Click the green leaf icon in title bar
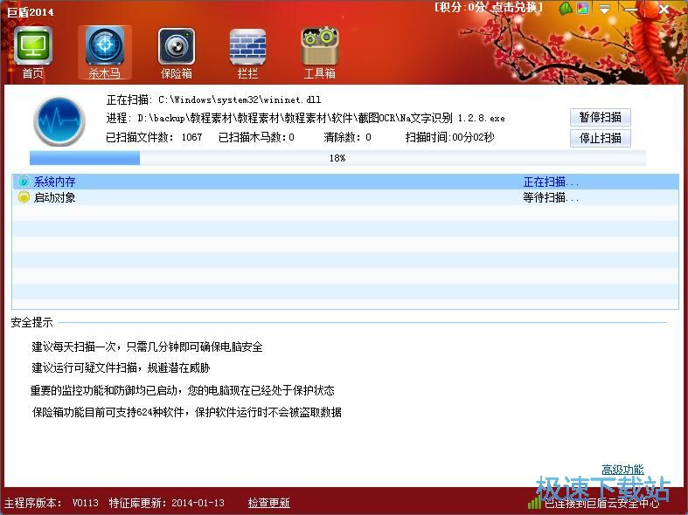 (566, 9)
